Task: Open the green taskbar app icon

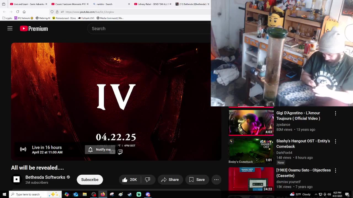Action: tap(139, 194)
